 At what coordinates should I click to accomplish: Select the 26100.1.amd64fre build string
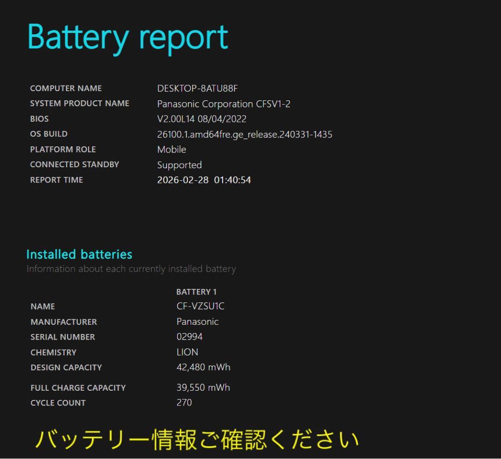coord(245,134)
